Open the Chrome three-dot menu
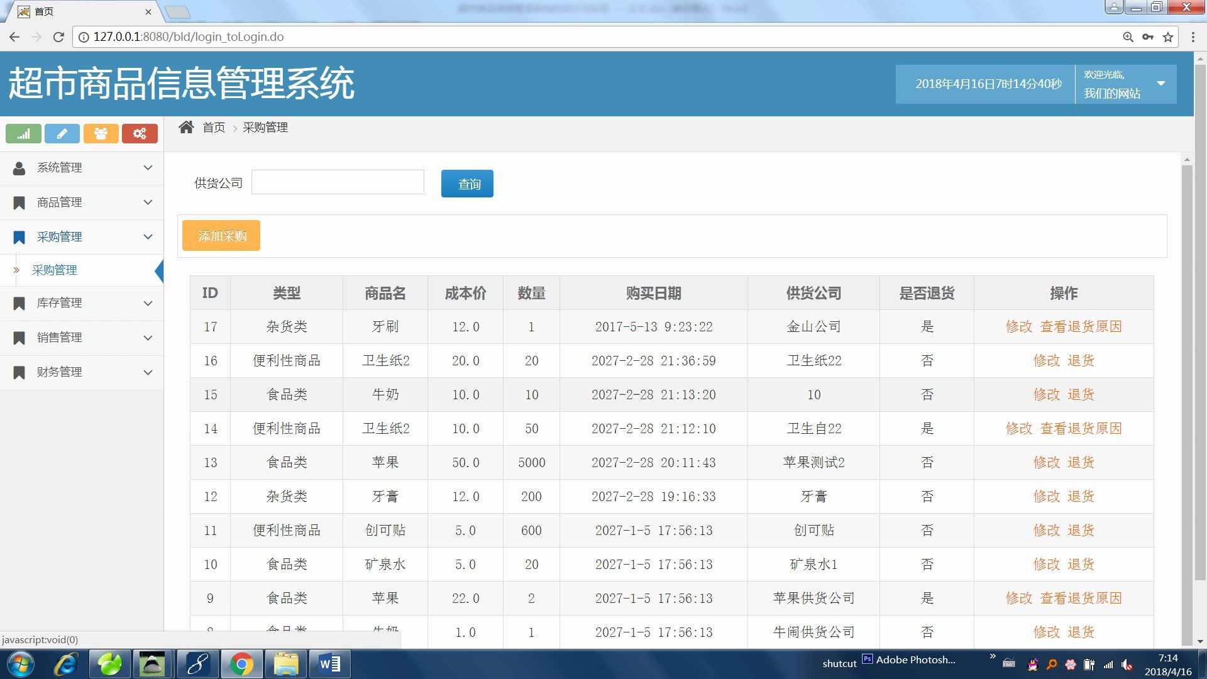This screenshot has width=1207, height=679. pos(1193,37)
